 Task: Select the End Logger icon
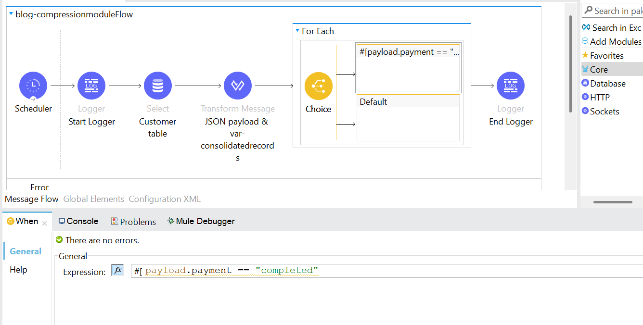pos(510,86)
